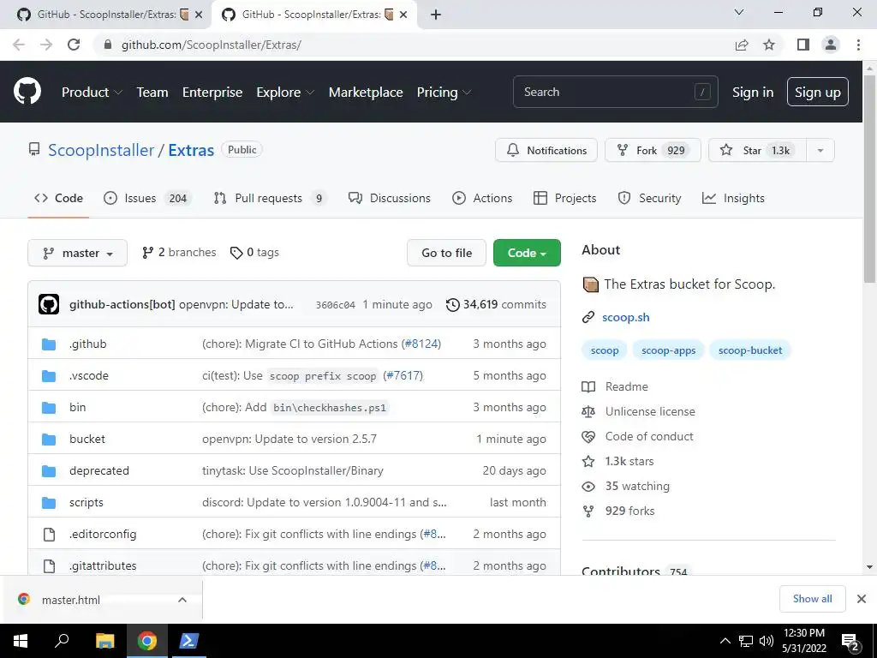Click the GitHub search field
Image resolution: width=877 pixels, height=658 pixels.
point(615,92)
